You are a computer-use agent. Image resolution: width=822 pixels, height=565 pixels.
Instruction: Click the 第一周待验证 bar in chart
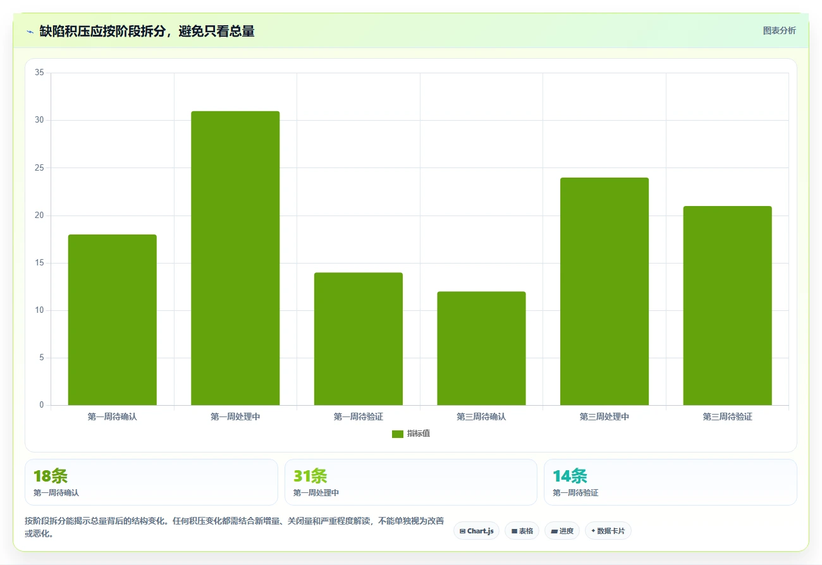click(359, 339)
